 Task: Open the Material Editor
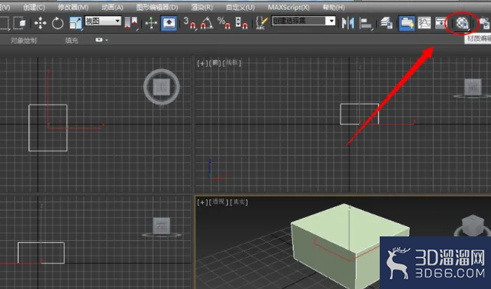(x=462, y=23)
